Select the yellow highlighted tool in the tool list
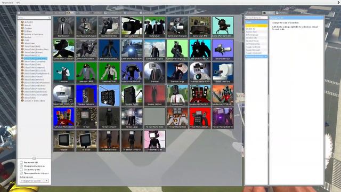 256,26
